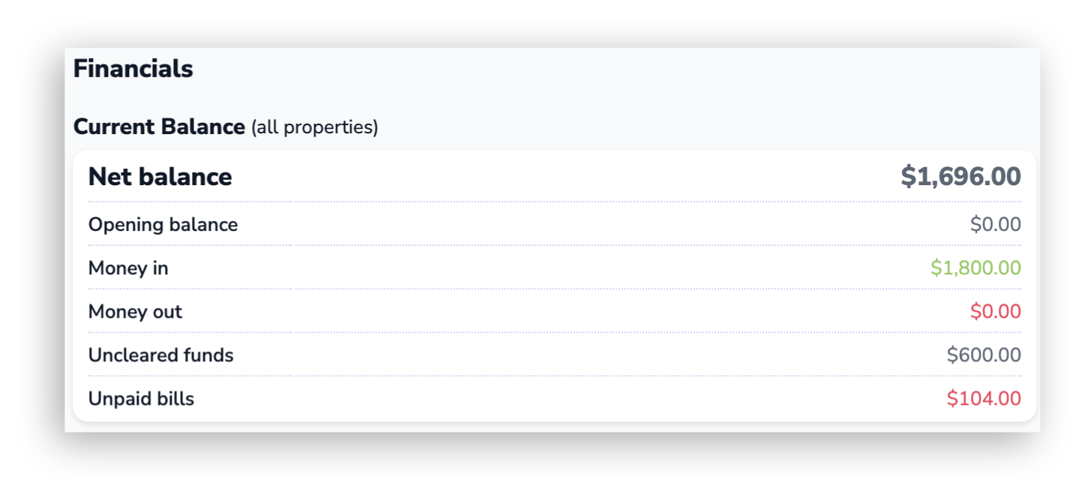This screenshot has height=497, width=1088.
Task: Select the Opening balance label
Action: point(163,224)
